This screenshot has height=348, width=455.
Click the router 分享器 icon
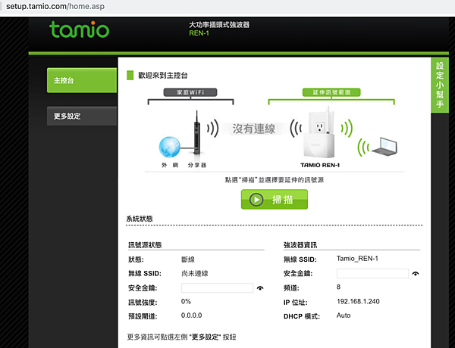coord(197,132)
